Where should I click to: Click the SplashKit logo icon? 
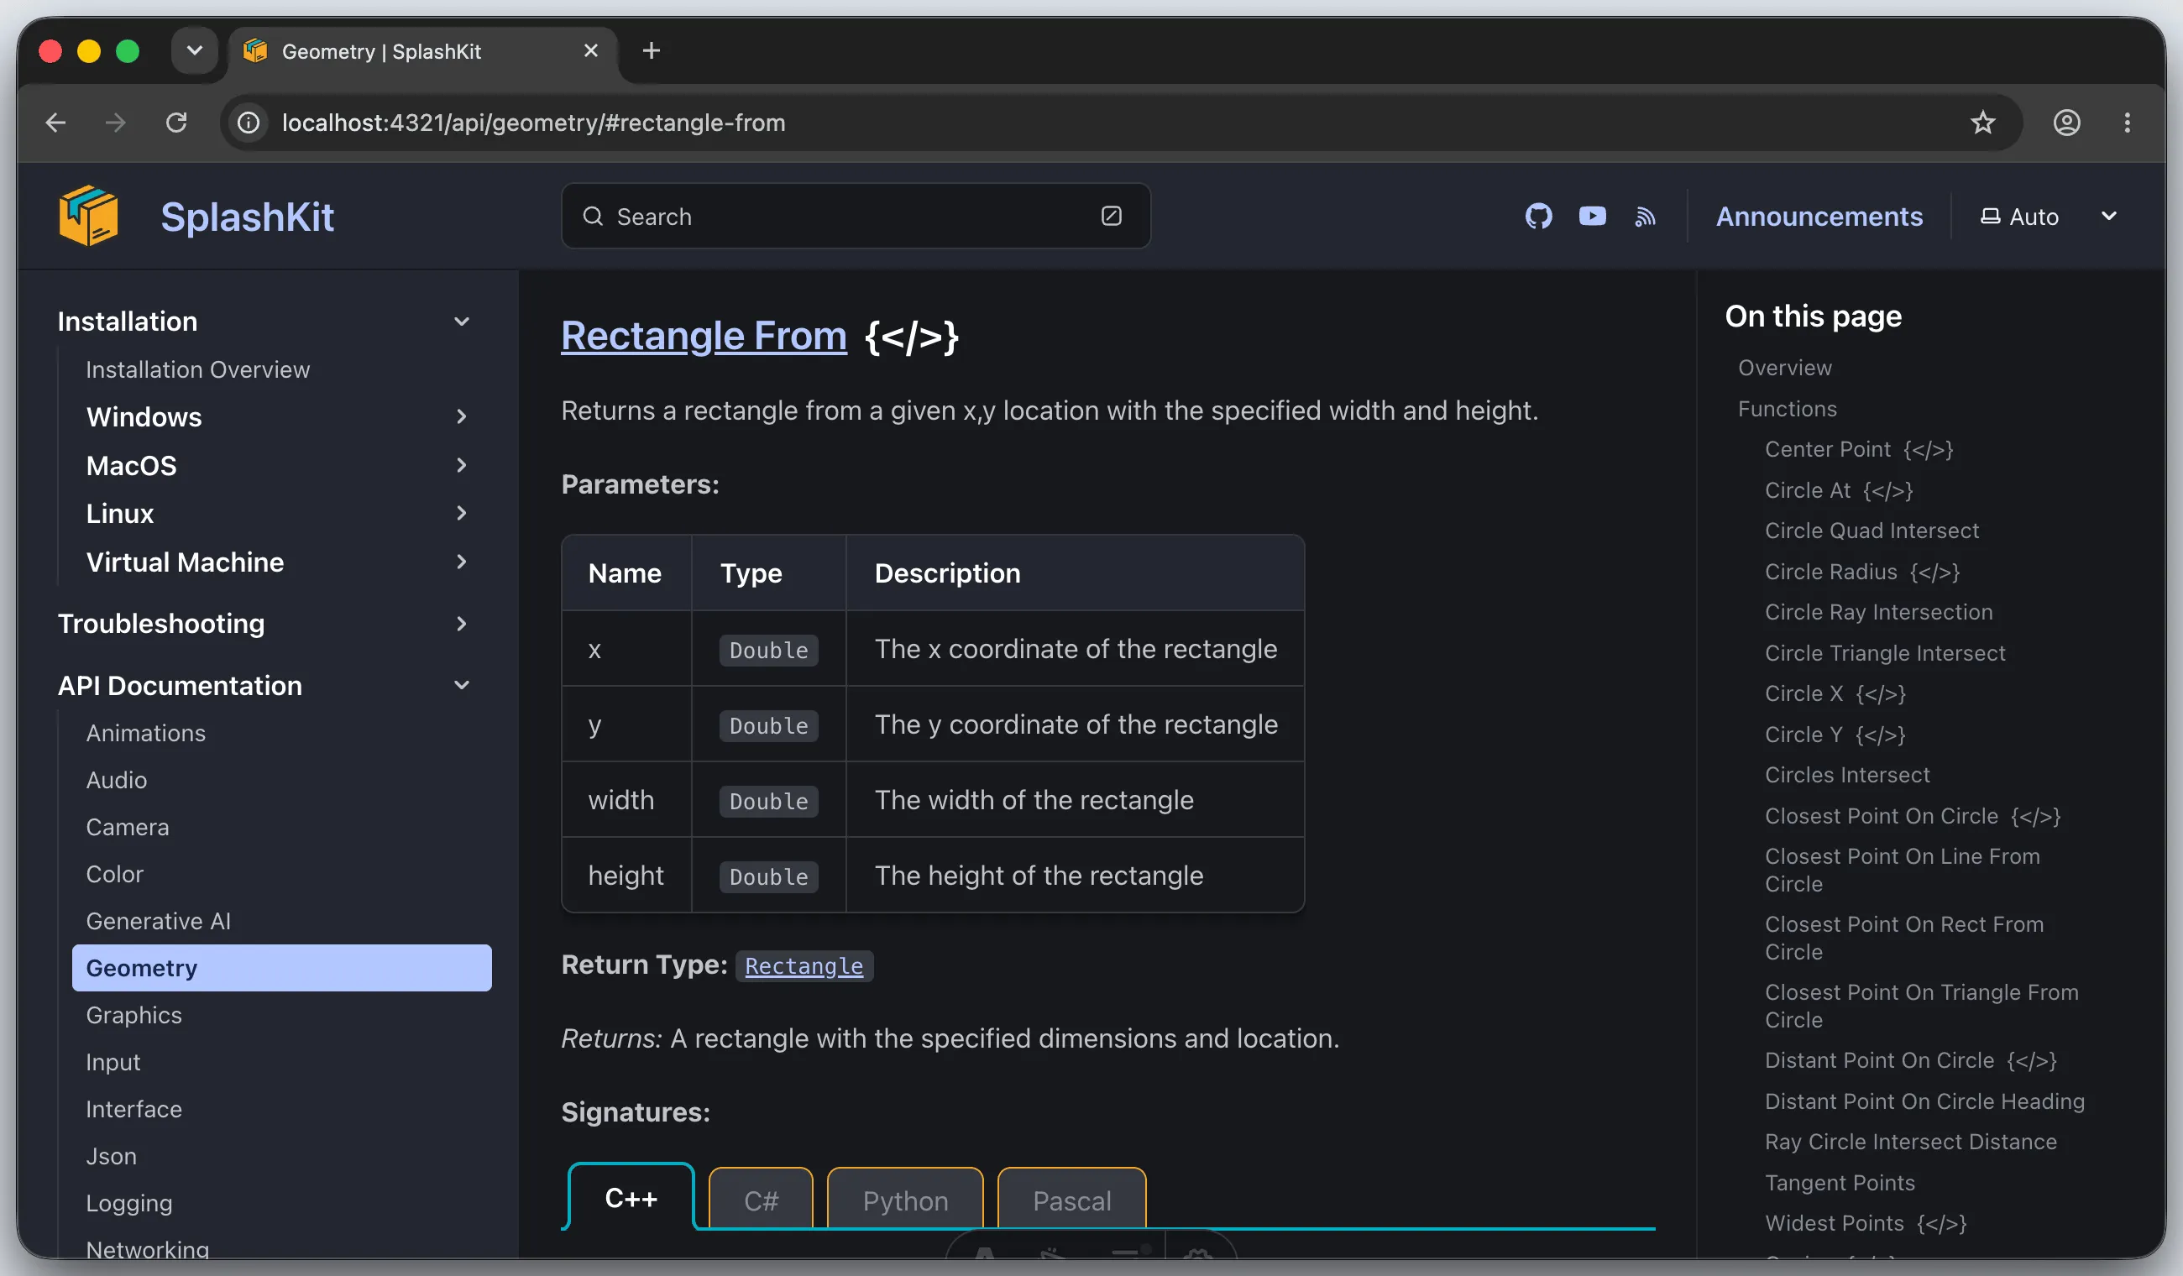pos(88,216)
